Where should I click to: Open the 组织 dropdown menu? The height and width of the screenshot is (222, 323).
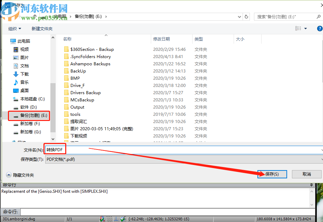(14, 29)
